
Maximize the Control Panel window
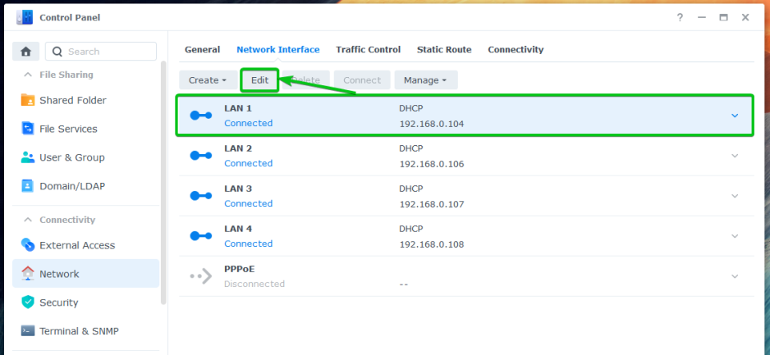(723, 17)
